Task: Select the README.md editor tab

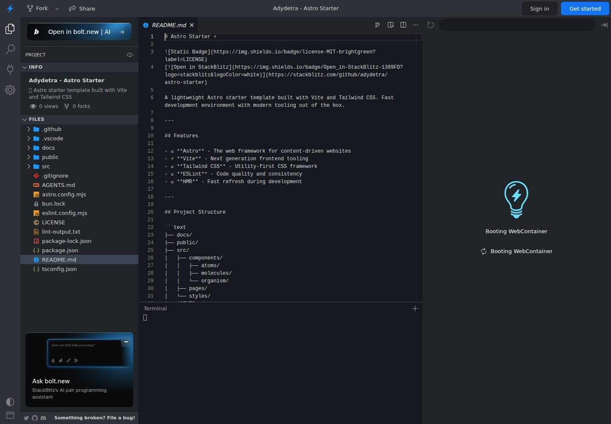Action: tap(168, 25)
